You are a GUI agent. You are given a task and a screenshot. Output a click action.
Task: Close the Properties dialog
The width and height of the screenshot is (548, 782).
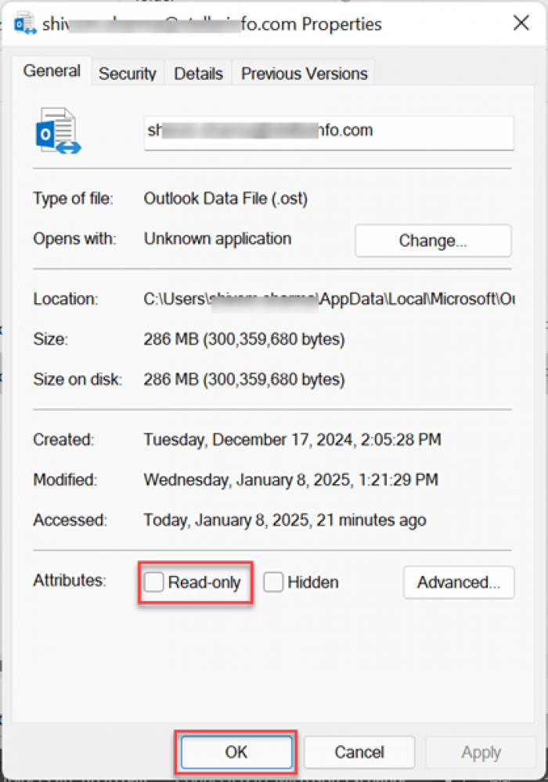[x=521, y=23]
